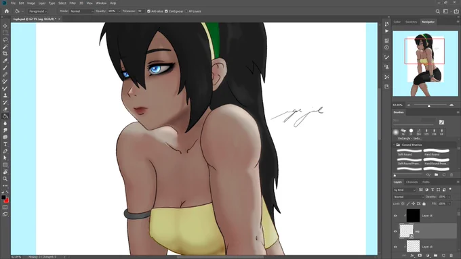Open the Info panel icon in dock
Image resolution: width=461 pixels, height=259 pixels.
386,47
